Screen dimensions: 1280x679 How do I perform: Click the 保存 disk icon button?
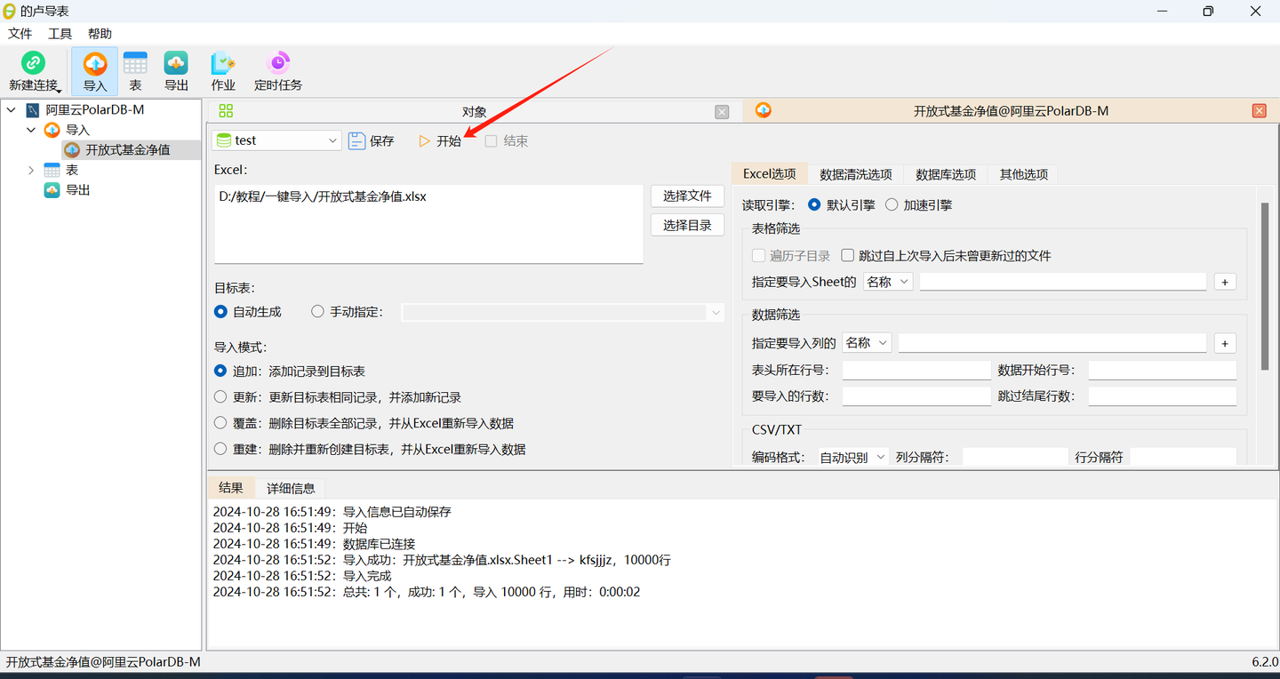point(371,140)
